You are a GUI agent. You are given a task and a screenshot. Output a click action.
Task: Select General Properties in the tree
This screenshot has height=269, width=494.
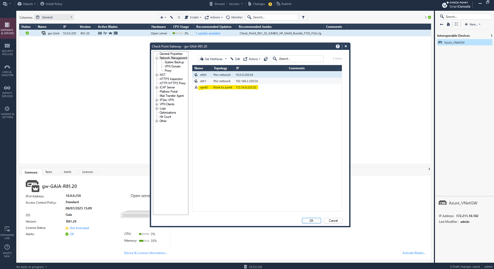click(171, 54)
